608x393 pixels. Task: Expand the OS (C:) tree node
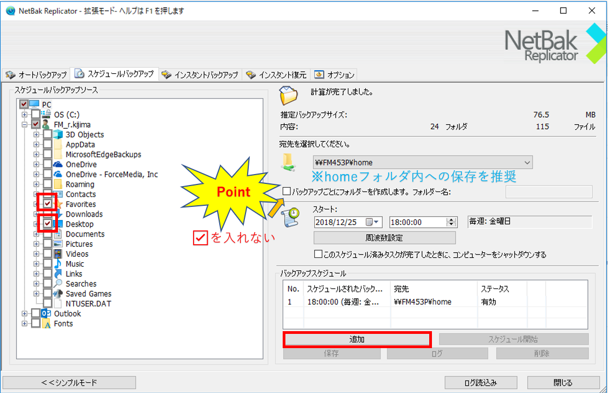25,114
